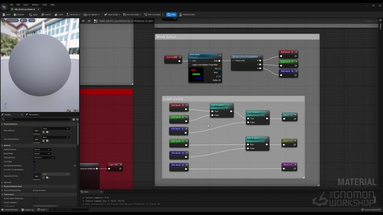
Task: Browse to Phys Material Mask asset icon
Action: pyautogui.click(x=48, y=141)
